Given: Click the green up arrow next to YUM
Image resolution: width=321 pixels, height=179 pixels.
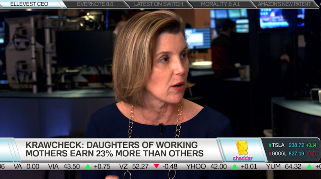Looking at the screenshot, I should [310, 167].
